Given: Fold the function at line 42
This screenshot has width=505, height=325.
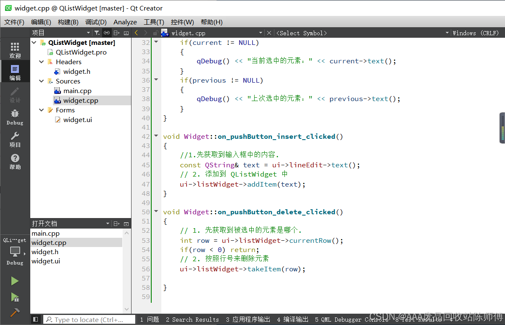Looking at the screenshot, I should coord(156,136).
